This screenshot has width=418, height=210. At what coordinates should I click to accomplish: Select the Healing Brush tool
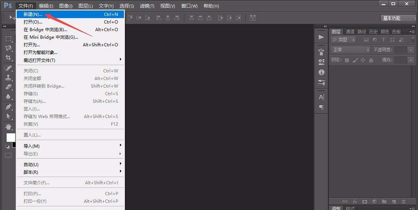click(8, 68)
